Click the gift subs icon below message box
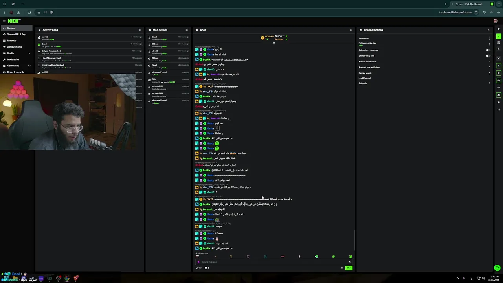The width and height of the screenshot is (503, 283). click(207, 268)
